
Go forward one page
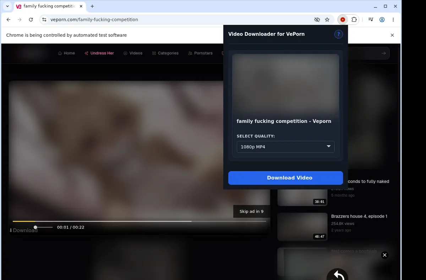click(20, 20)
